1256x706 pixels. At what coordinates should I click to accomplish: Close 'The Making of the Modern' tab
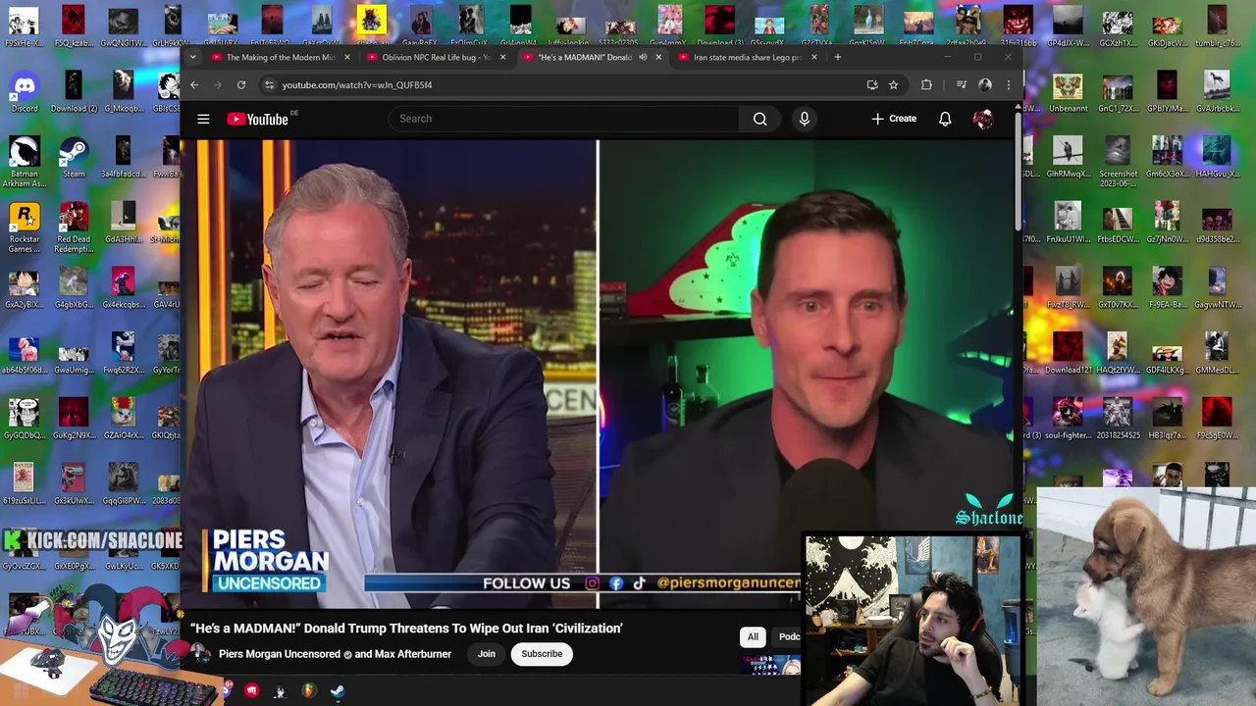pyautogui.click(x=346, y=57)
